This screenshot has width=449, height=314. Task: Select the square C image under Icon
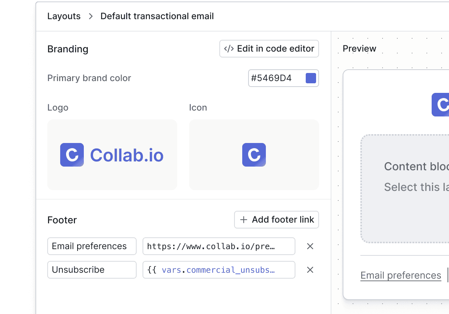254,155
